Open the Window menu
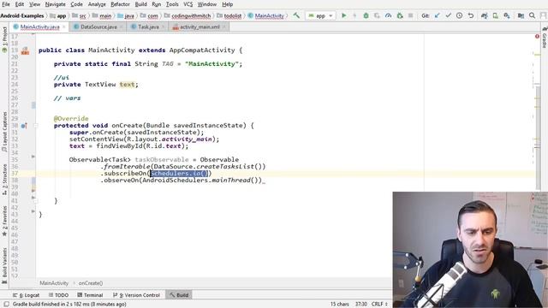The image size is (548, 308). pyautogui.click(x=207, y=4)
